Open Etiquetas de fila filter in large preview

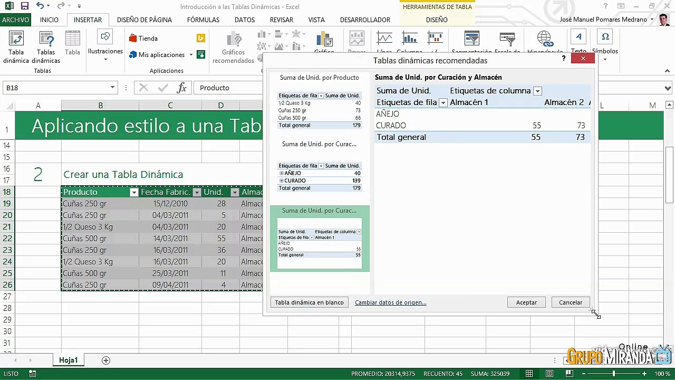[x=443, y=102]
